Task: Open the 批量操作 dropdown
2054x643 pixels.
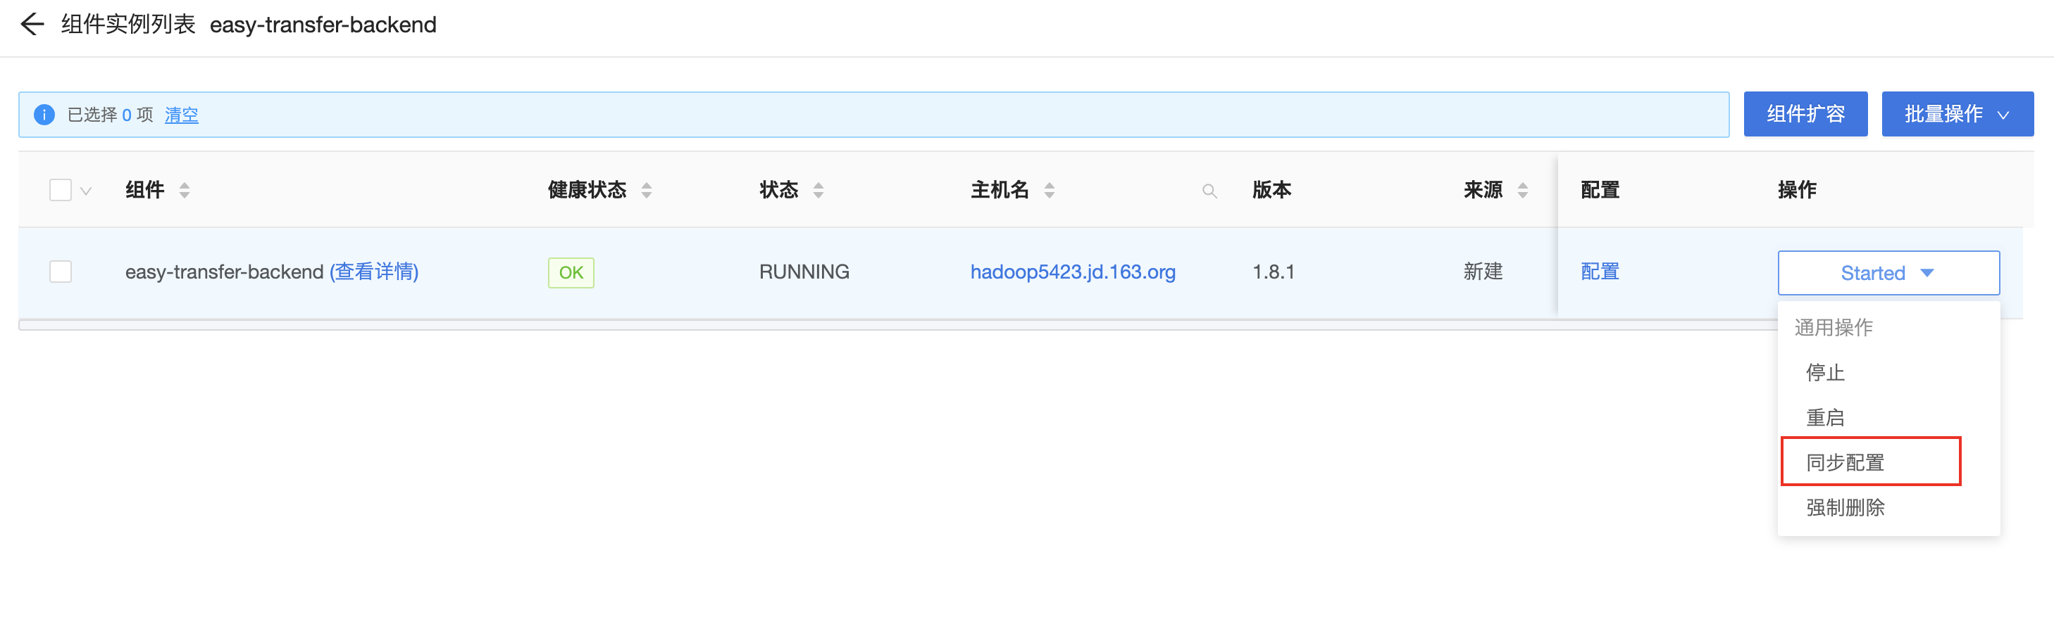Action: 1957,114
